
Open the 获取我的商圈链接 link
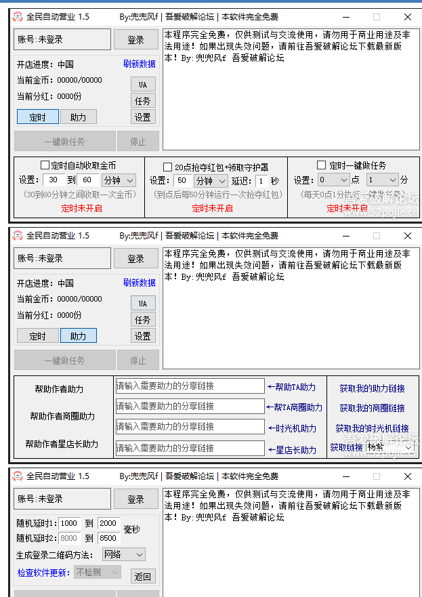(x=372, y=408)
